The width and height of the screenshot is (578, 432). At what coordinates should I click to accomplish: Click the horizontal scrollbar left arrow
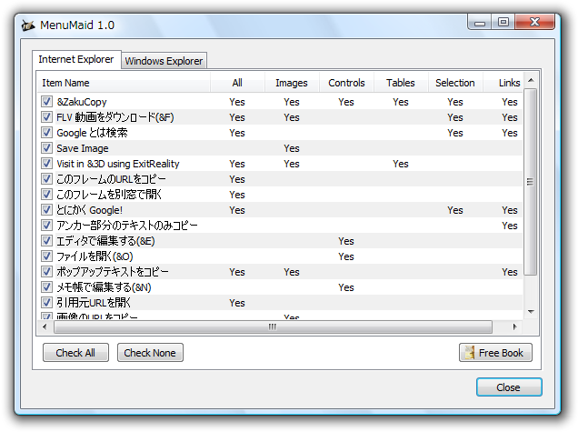[45, 327]
